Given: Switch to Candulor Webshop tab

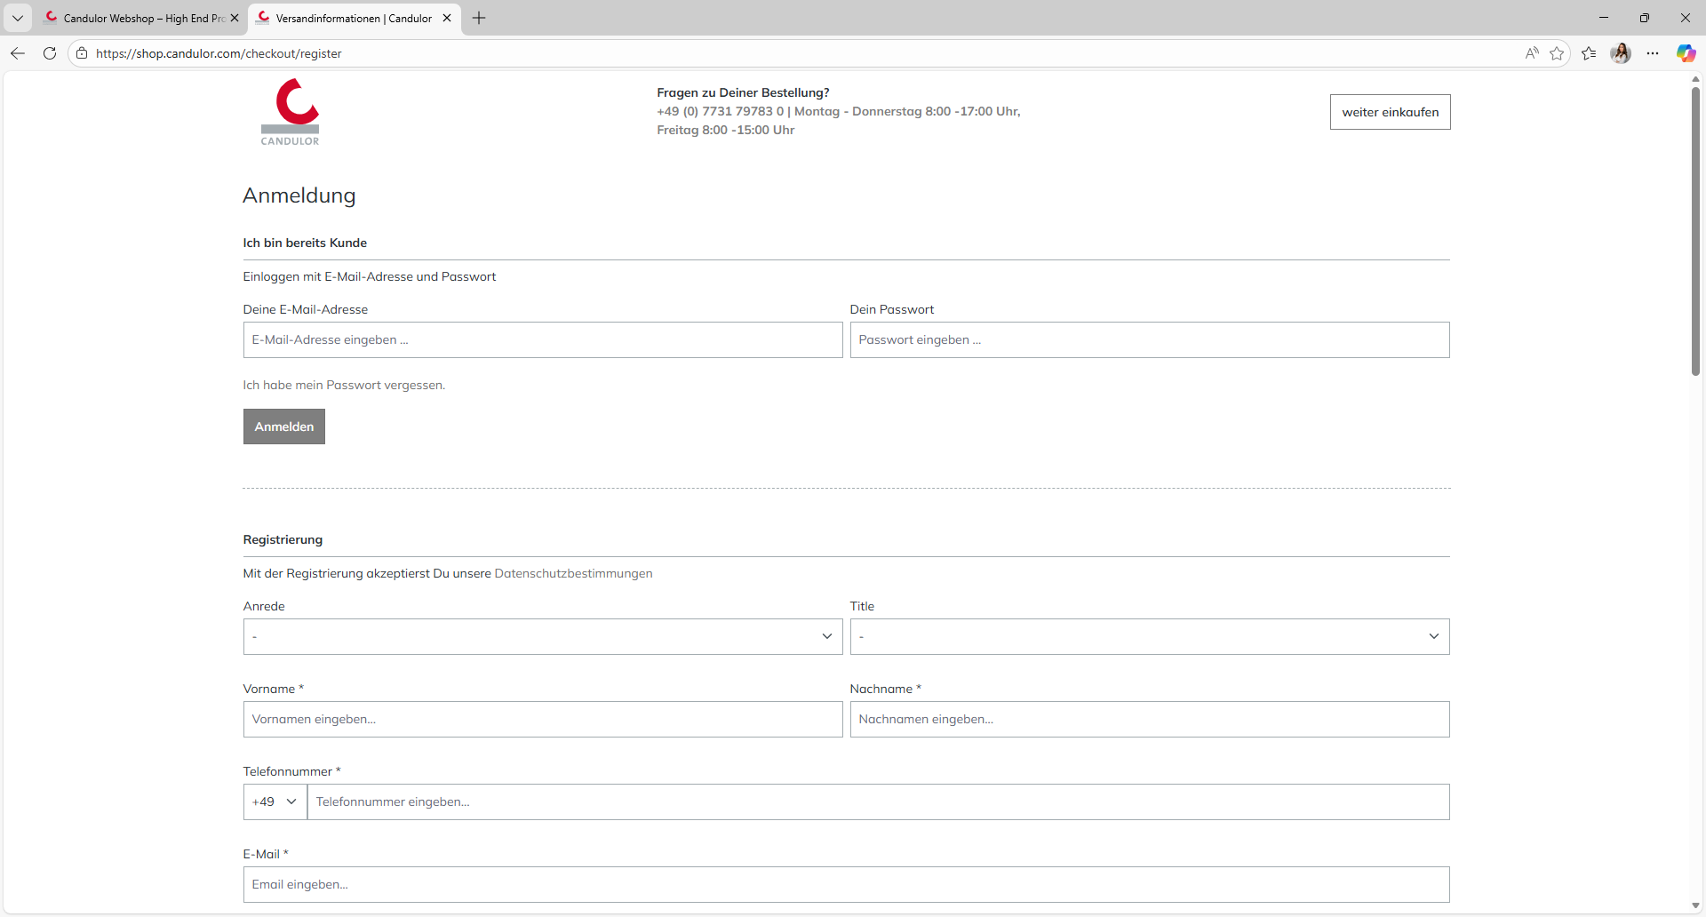Looking at the screenshot, I should 138,18.
